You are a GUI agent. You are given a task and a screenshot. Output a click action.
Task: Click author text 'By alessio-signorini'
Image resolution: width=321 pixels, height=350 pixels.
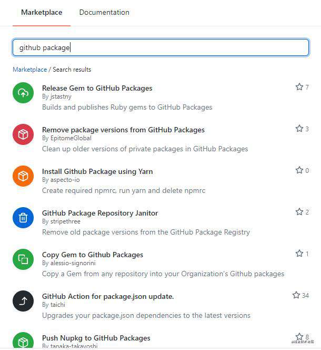tap(68, 263)
